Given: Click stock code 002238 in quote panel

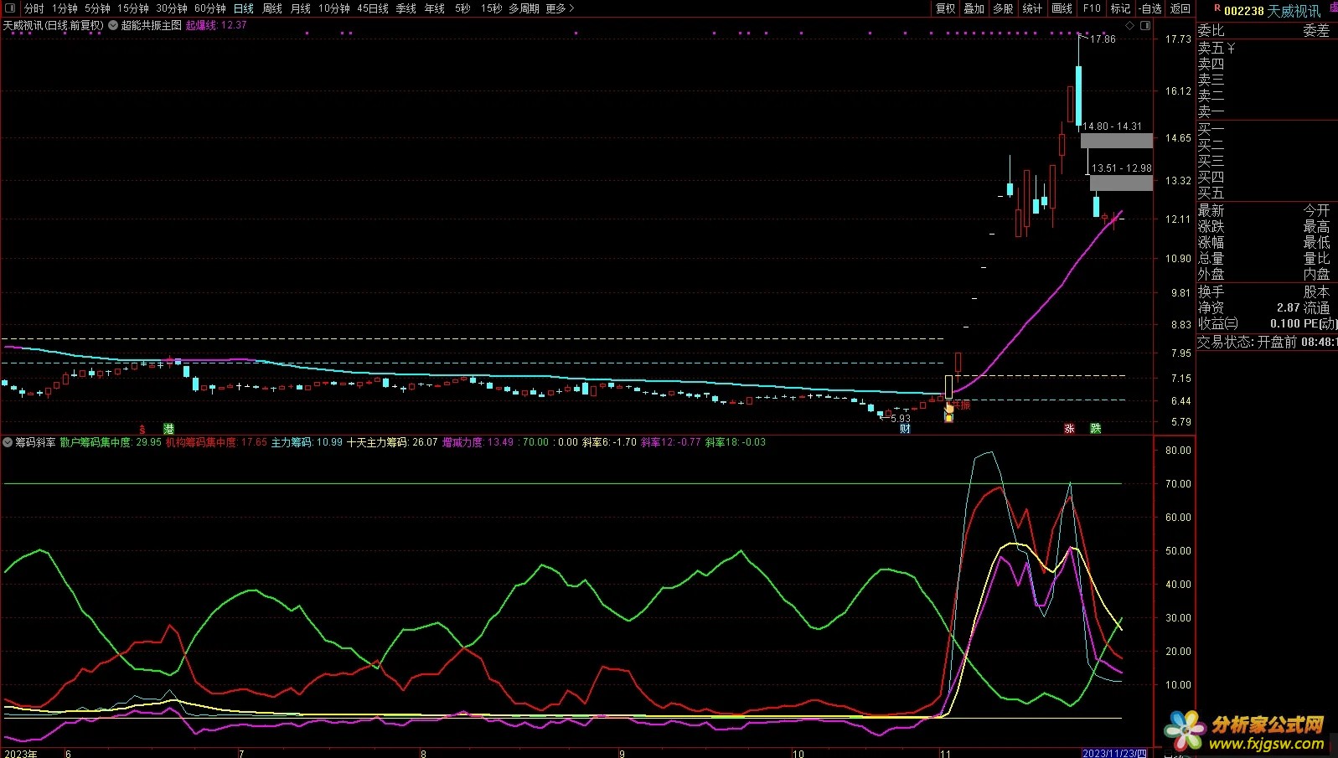Looking at the screenshot, I should coord(1243,11).
